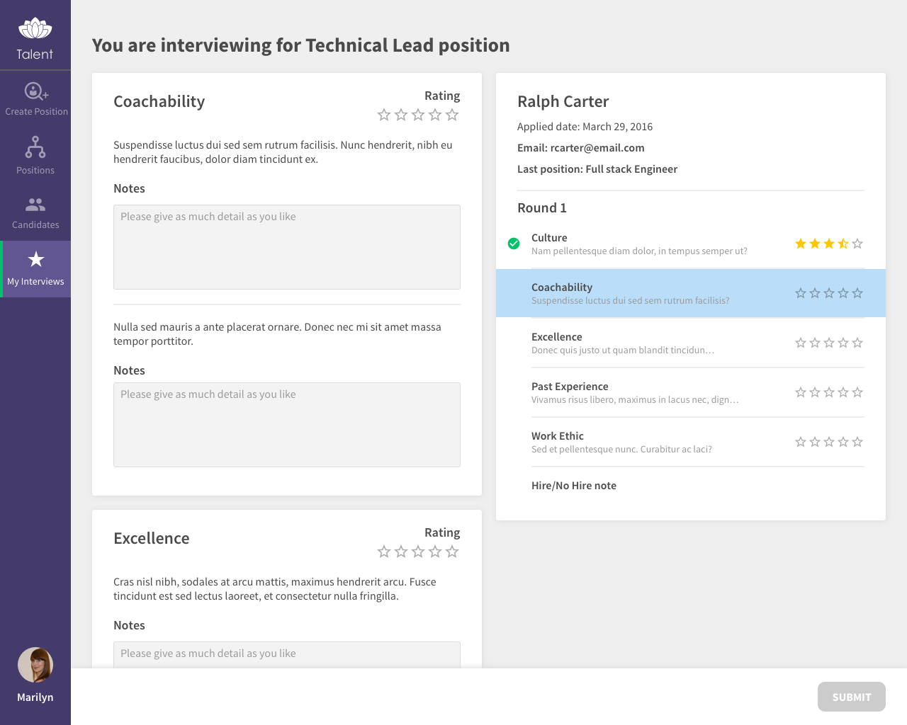The height and width of the screenshot is (725, 907).
Task: Select the highlighted Coachability list row
Action: pos(691,293)
